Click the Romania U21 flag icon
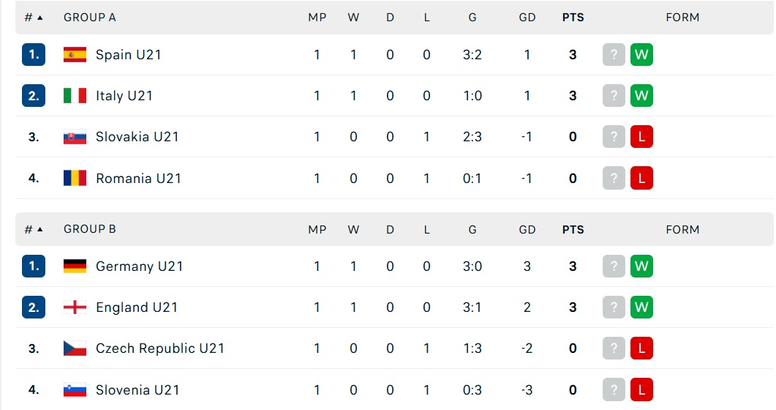Image resolution: width=776 pixels, height=410 pixels. [x=75, y=178]
